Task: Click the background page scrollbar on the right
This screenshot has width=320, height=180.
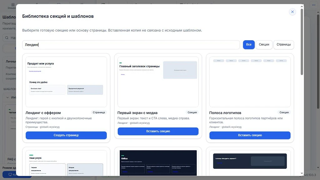Action: click(x=318, y=61)
